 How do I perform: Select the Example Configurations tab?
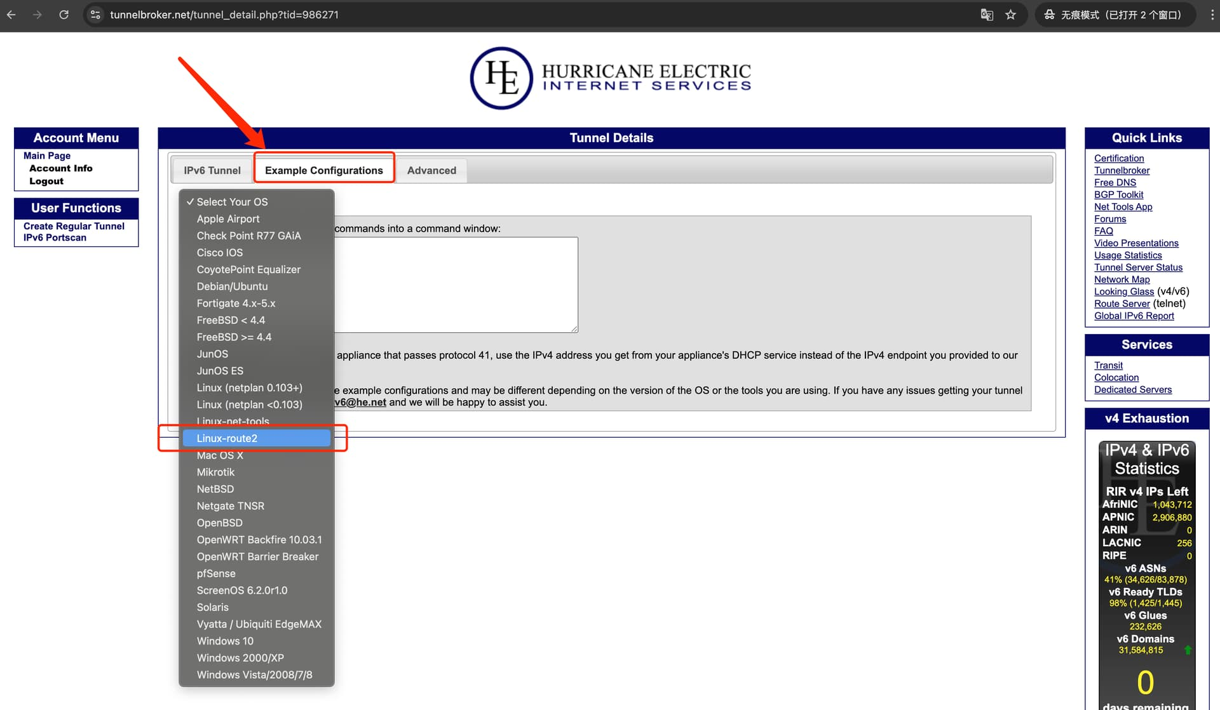pyautogui.click(x=323, y=170)
